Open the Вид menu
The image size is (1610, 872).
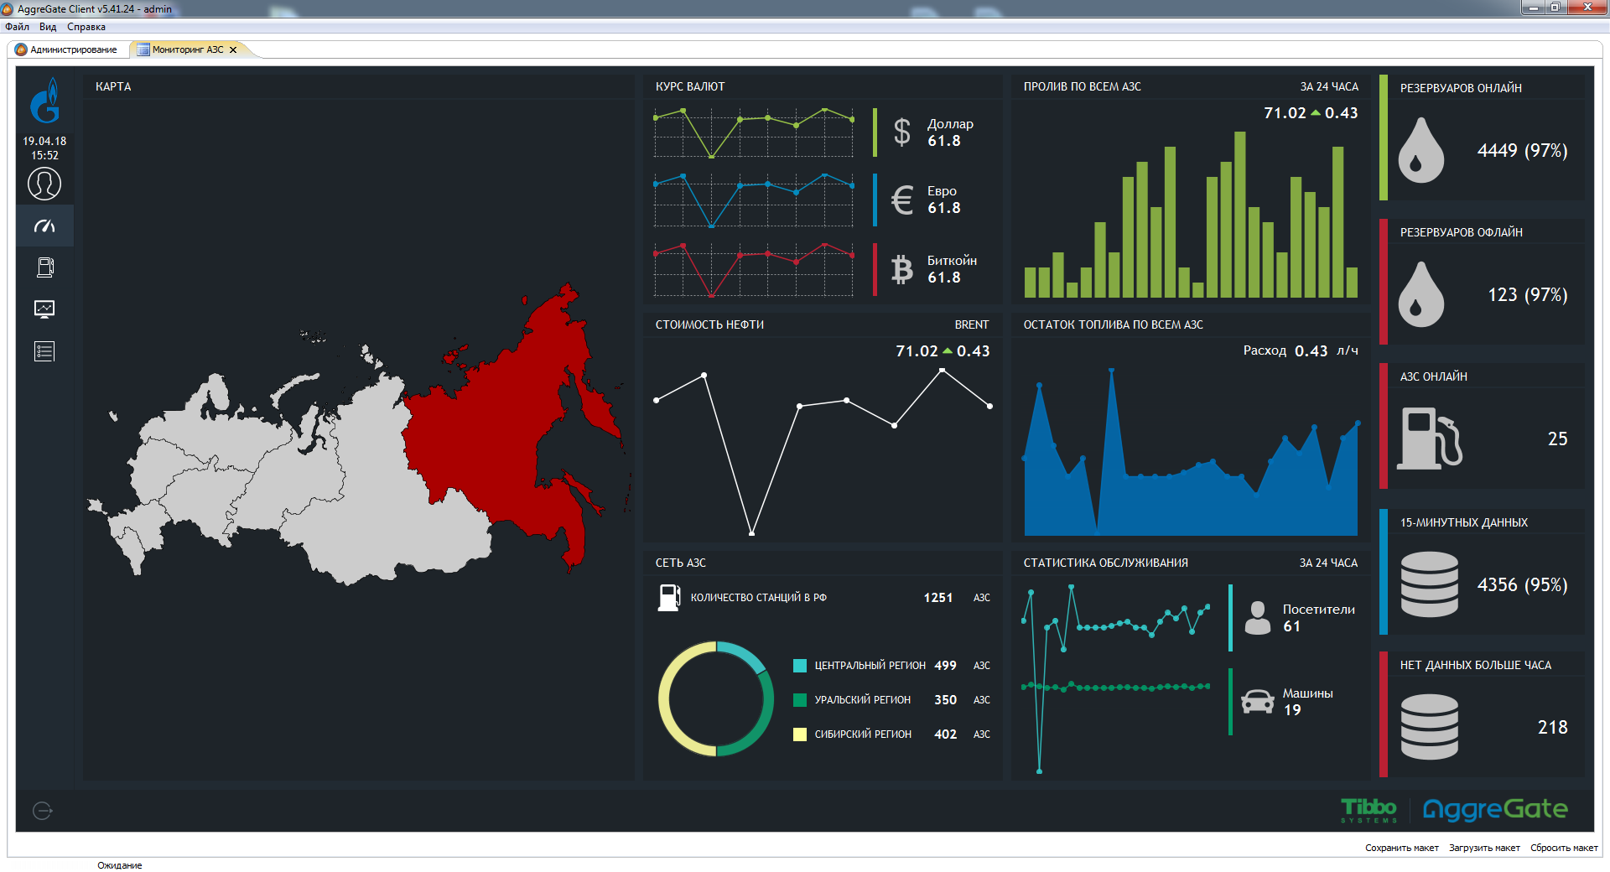[48, 27]
